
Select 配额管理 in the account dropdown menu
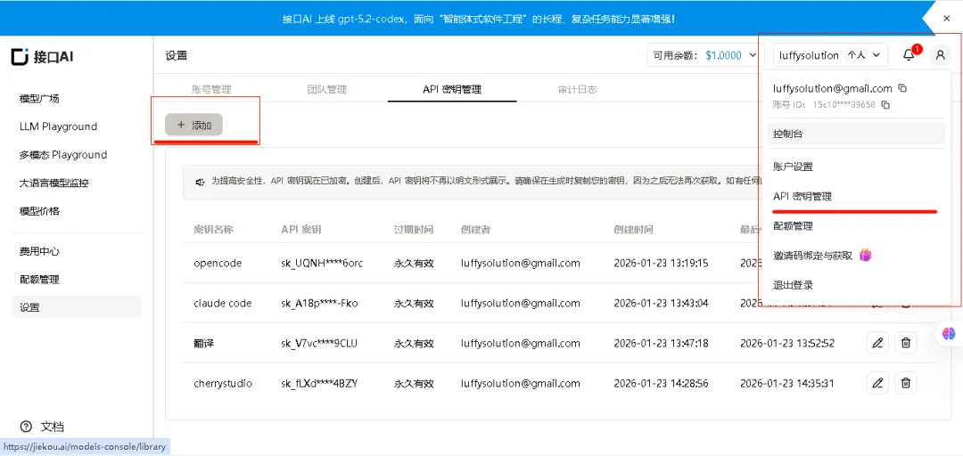[x=793, y=226]
